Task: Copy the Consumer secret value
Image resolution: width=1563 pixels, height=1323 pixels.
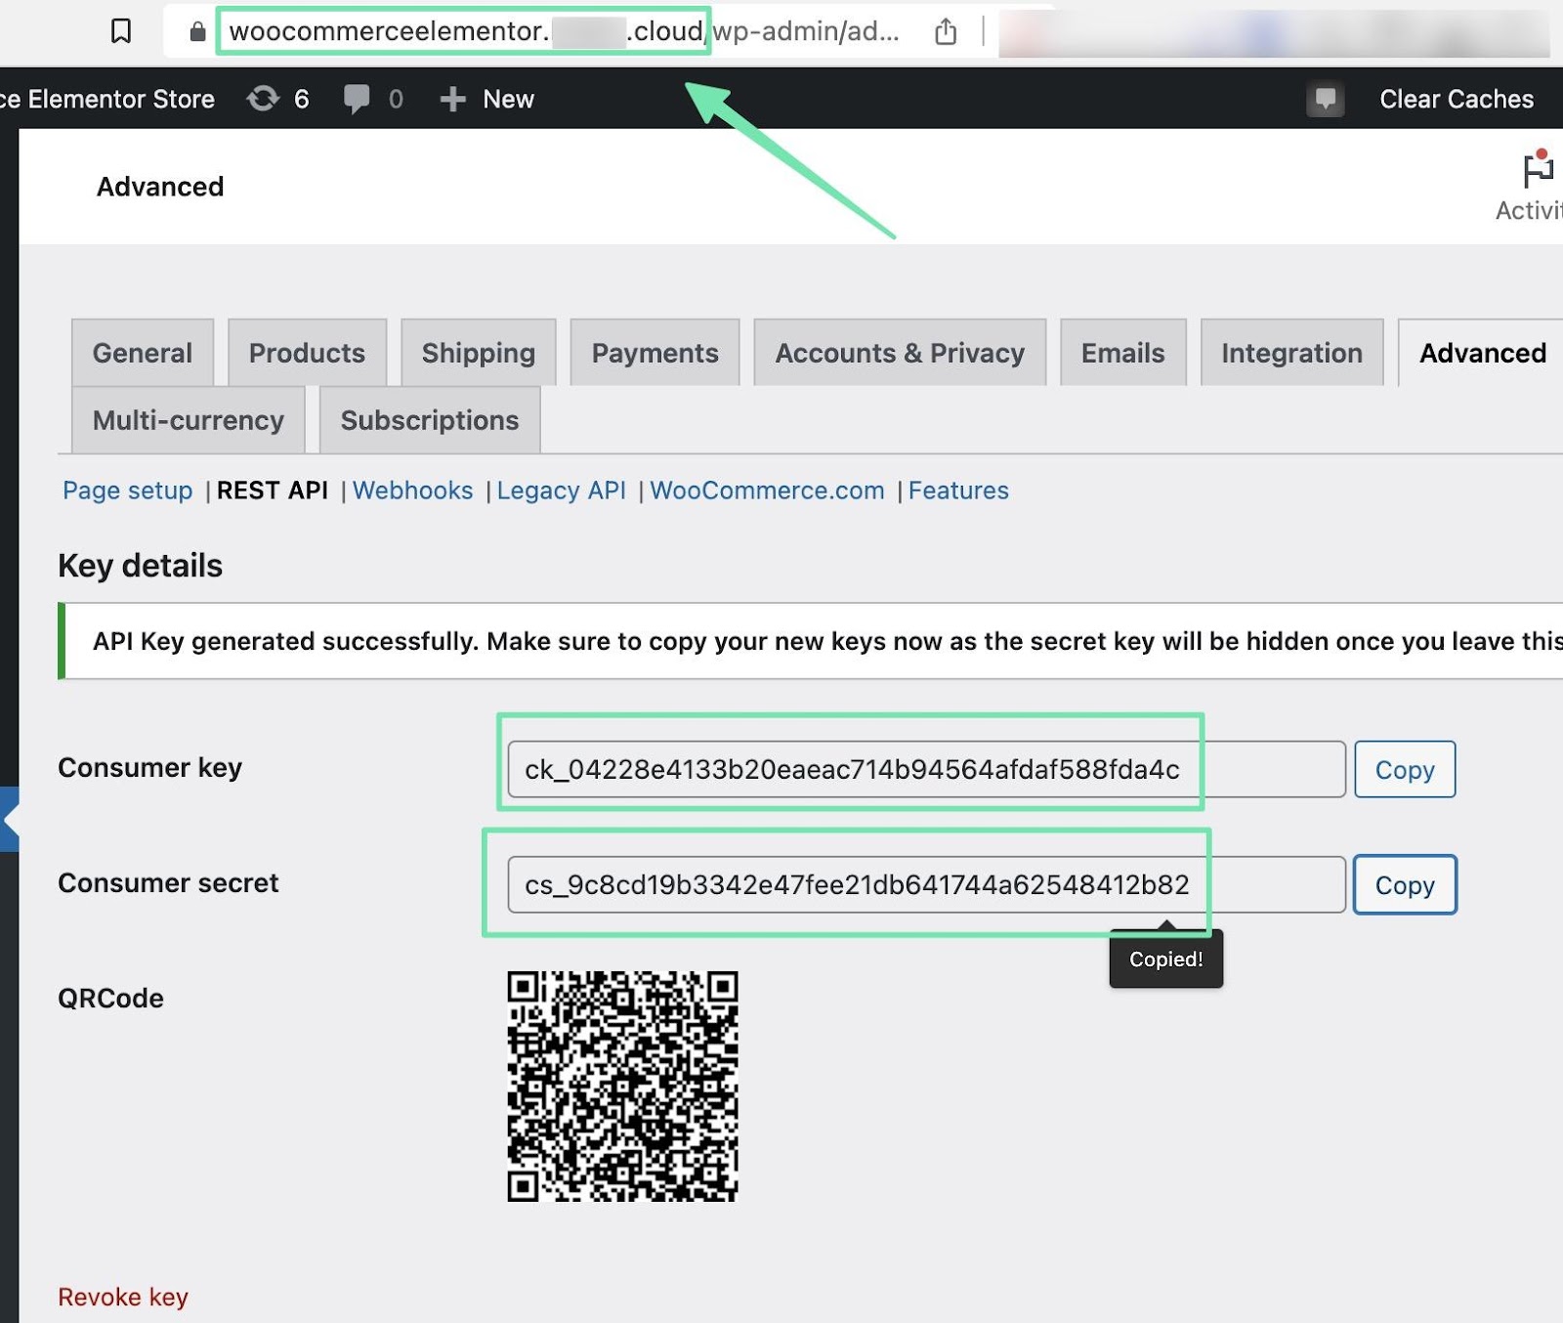Action: [x=1405, y=885]
